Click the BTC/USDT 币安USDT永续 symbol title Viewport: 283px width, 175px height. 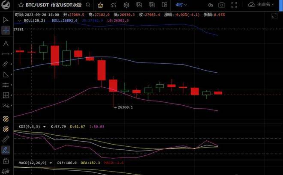pos(54,5)
